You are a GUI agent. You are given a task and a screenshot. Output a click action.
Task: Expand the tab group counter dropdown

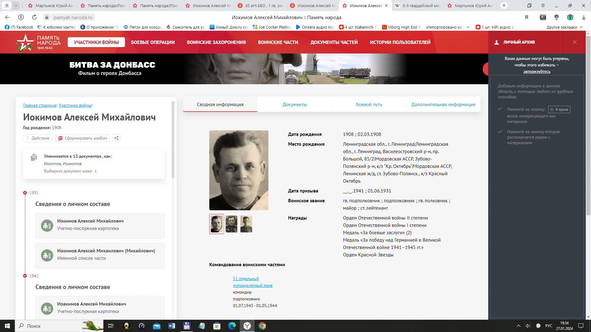pos(16,5)
